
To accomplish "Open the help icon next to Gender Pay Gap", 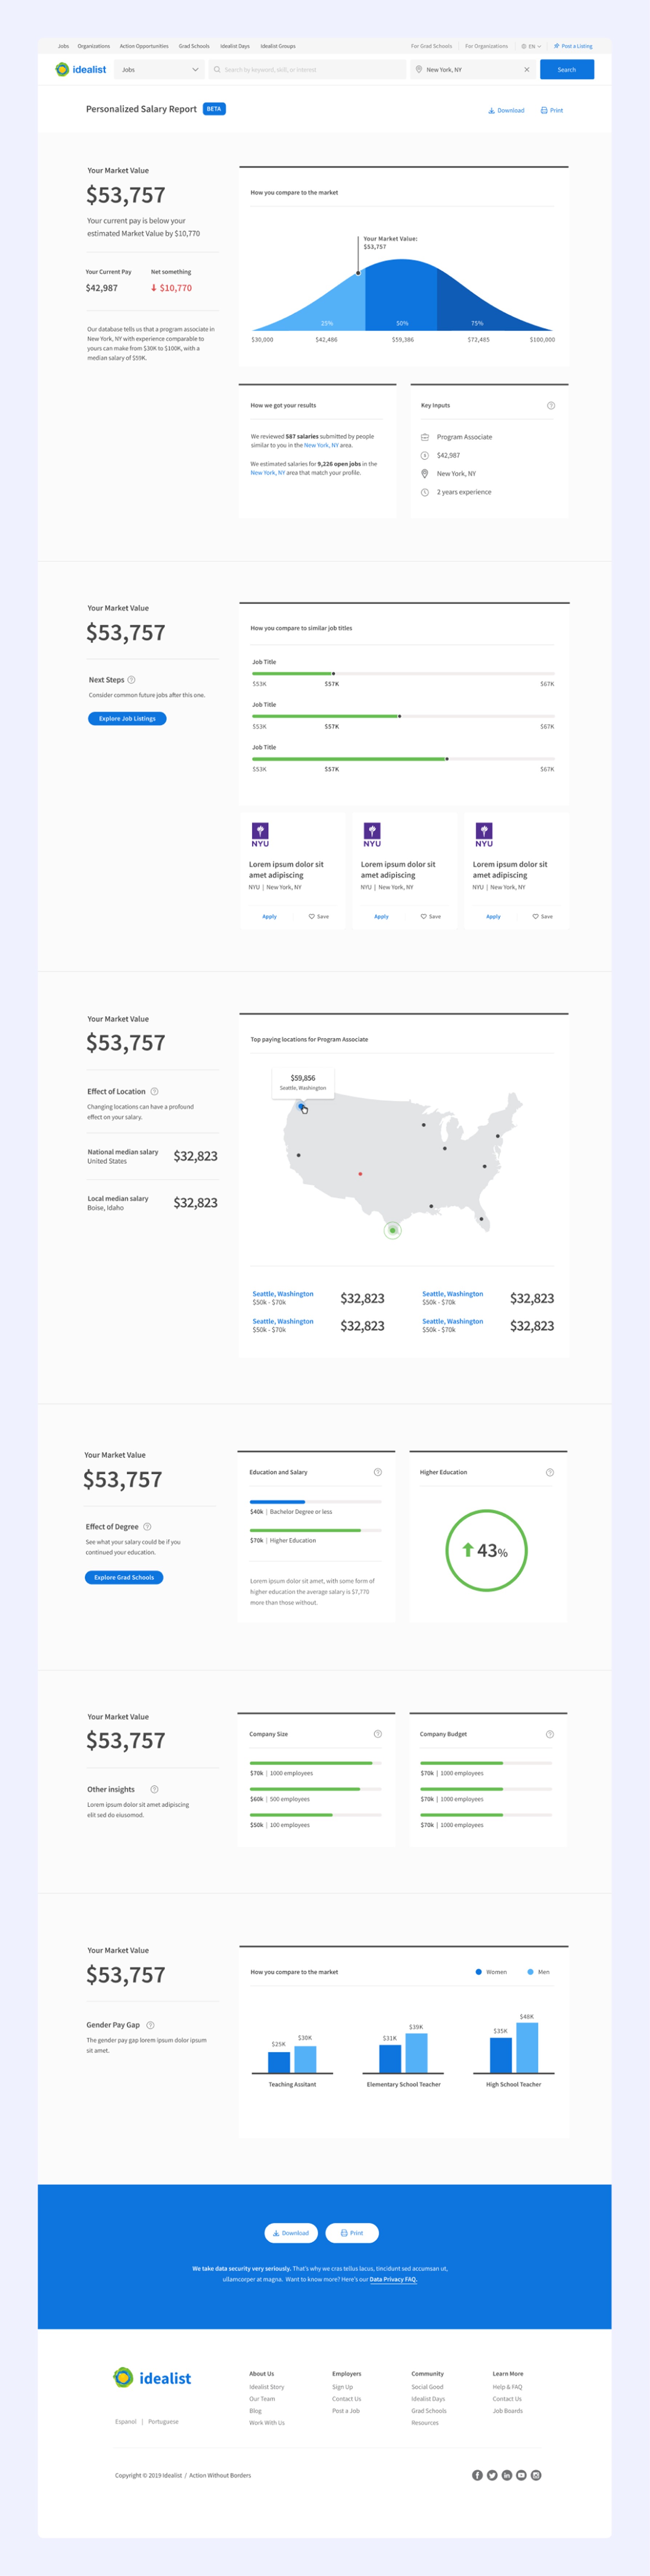I will click(150, 2025).
